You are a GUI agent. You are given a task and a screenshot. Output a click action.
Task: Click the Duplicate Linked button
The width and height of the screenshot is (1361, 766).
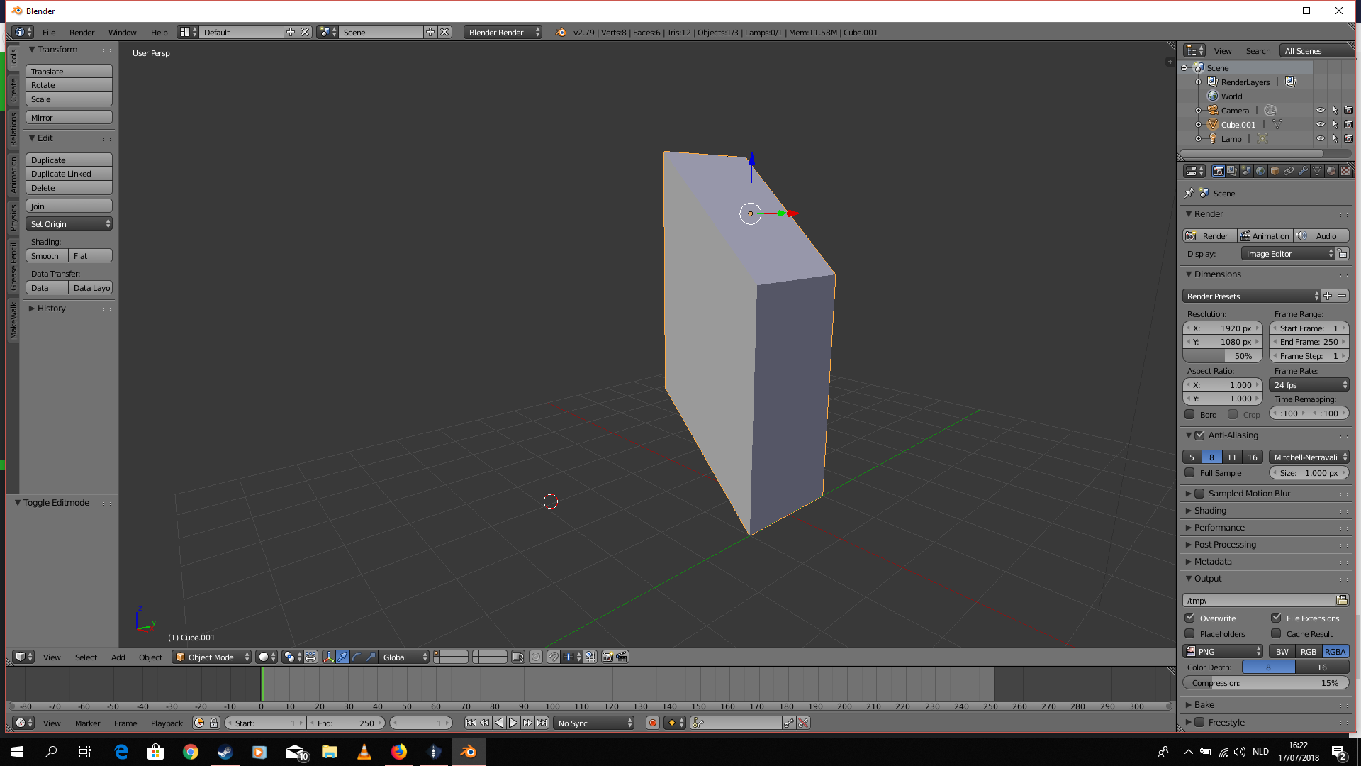[x=69, y=174]
